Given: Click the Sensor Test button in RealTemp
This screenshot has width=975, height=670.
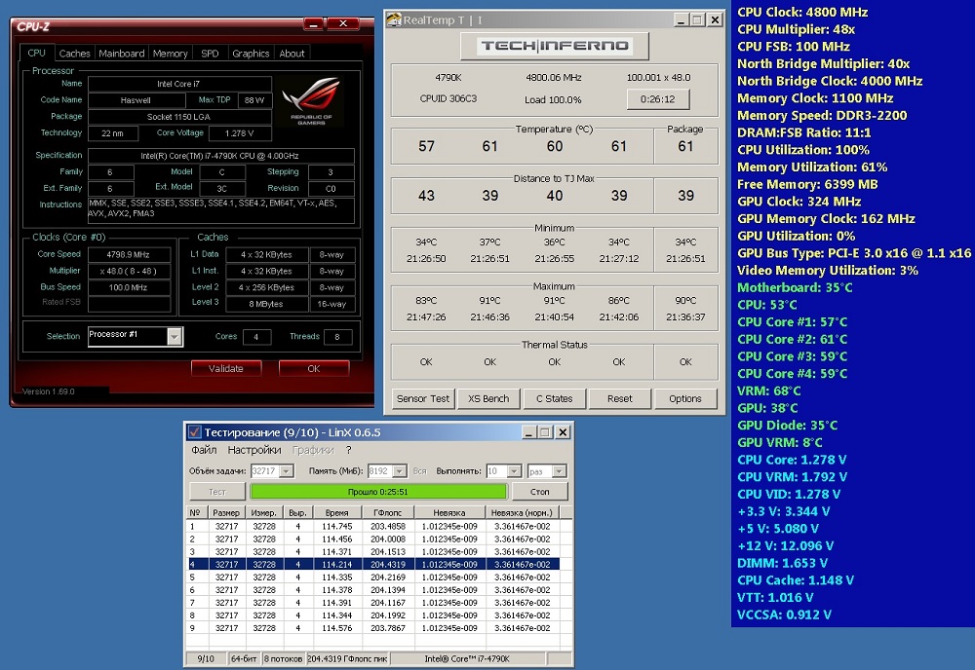Looking at the screenshot, I should [423, 398].
